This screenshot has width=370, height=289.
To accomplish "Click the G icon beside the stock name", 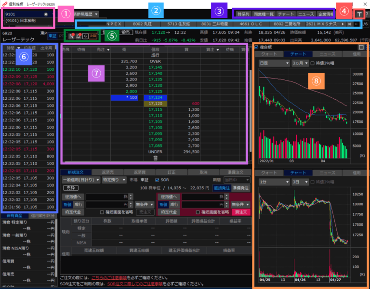I will point(85,36).
